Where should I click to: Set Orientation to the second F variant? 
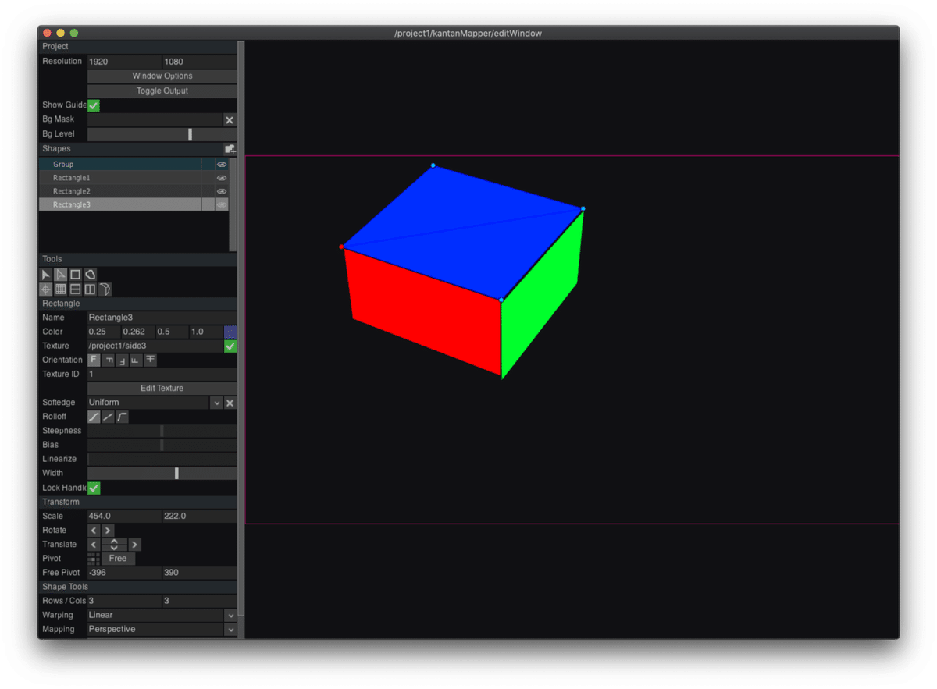tap(109, 360)
